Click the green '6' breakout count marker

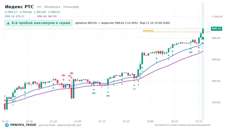203,43
